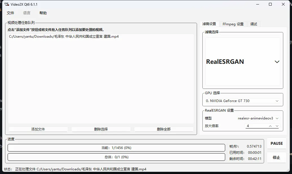Open the realesr-animevideov3 model dropdown
Image resolution: width=292 pixels, height=174 pixels.
258,118
